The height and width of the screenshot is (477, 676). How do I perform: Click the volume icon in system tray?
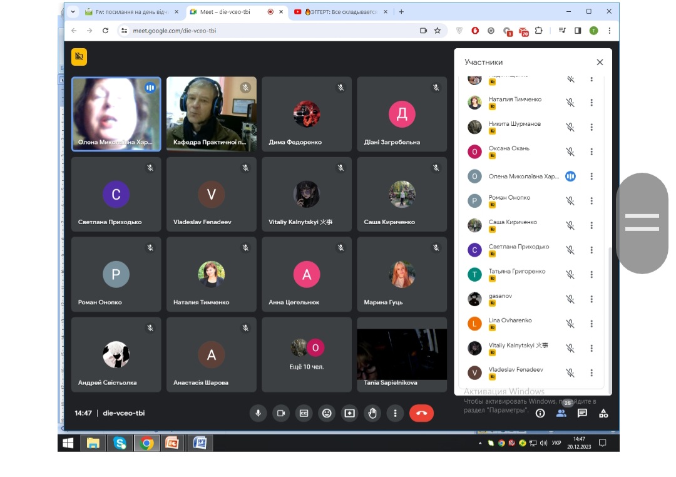pos(543,443)
